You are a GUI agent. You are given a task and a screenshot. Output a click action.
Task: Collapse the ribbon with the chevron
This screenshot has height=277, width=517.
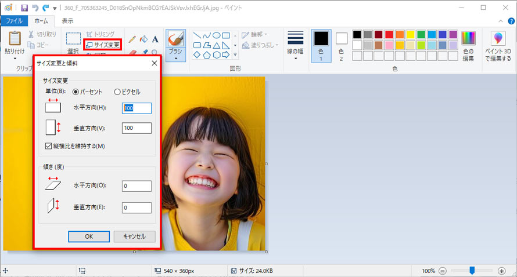[501, 21]
